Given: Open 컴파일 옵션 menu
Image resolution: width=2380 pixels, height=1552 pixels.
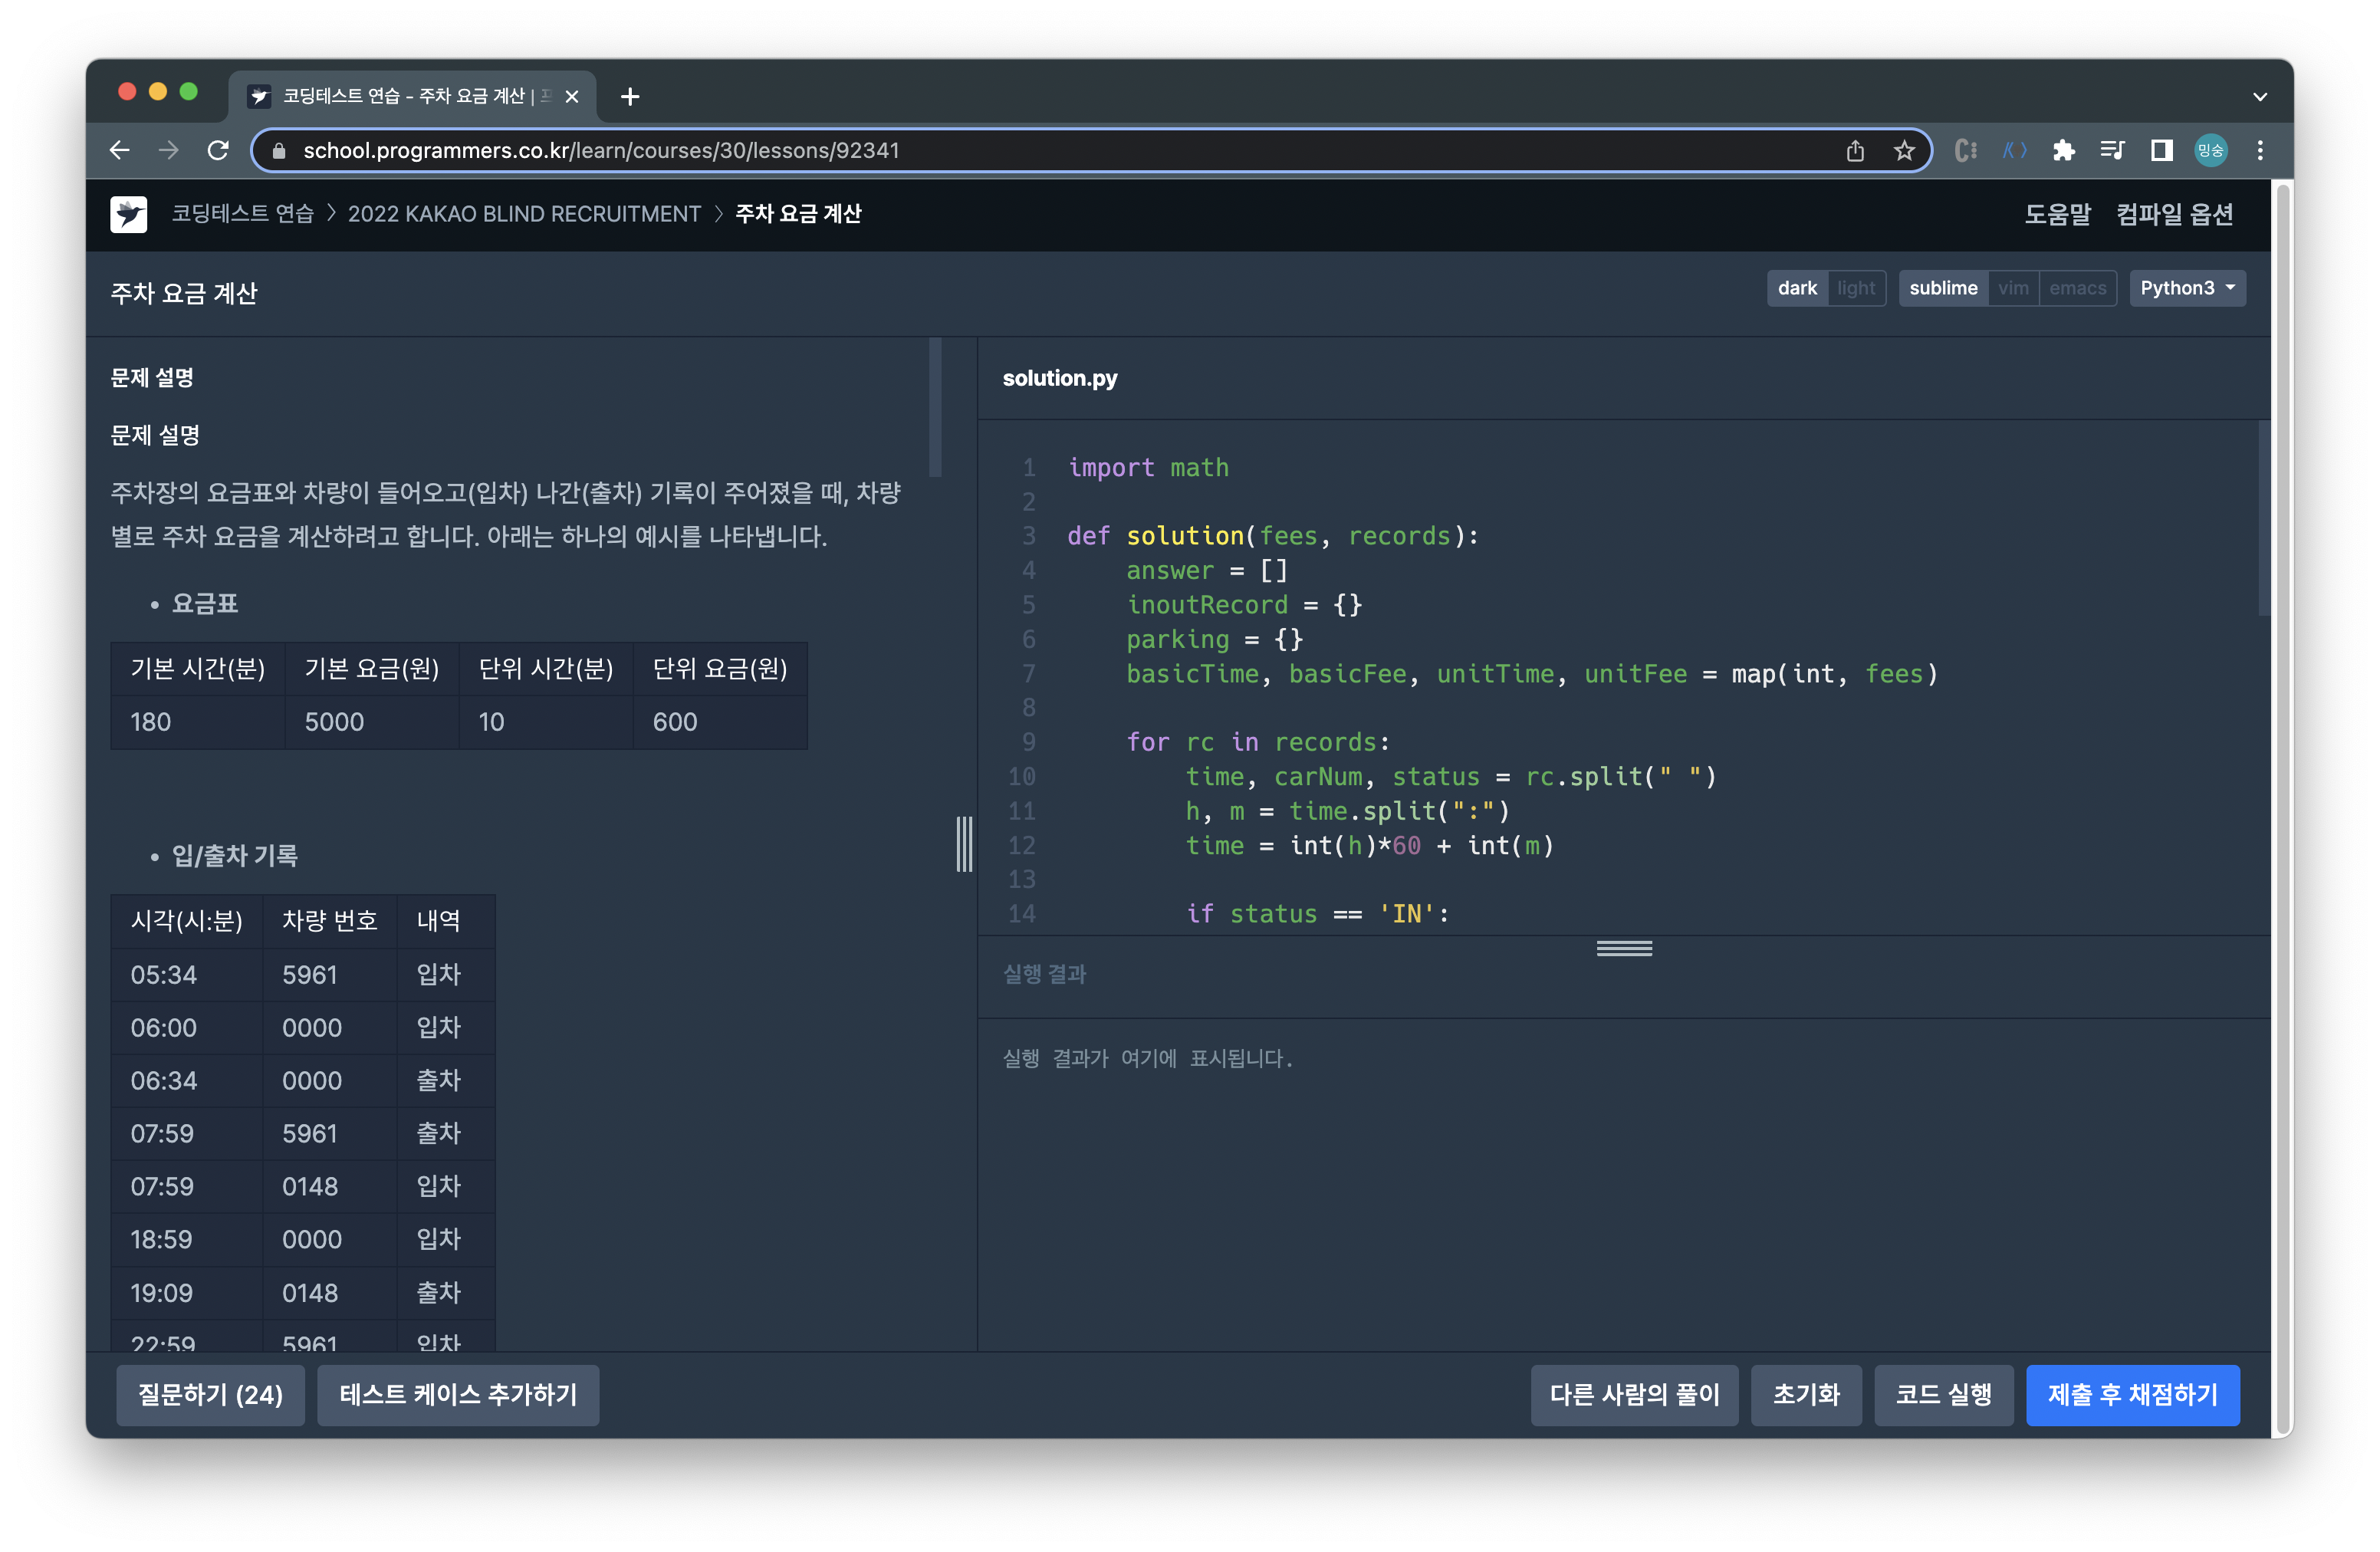Looking at the screenshot, I should [x=2174, y=214].
